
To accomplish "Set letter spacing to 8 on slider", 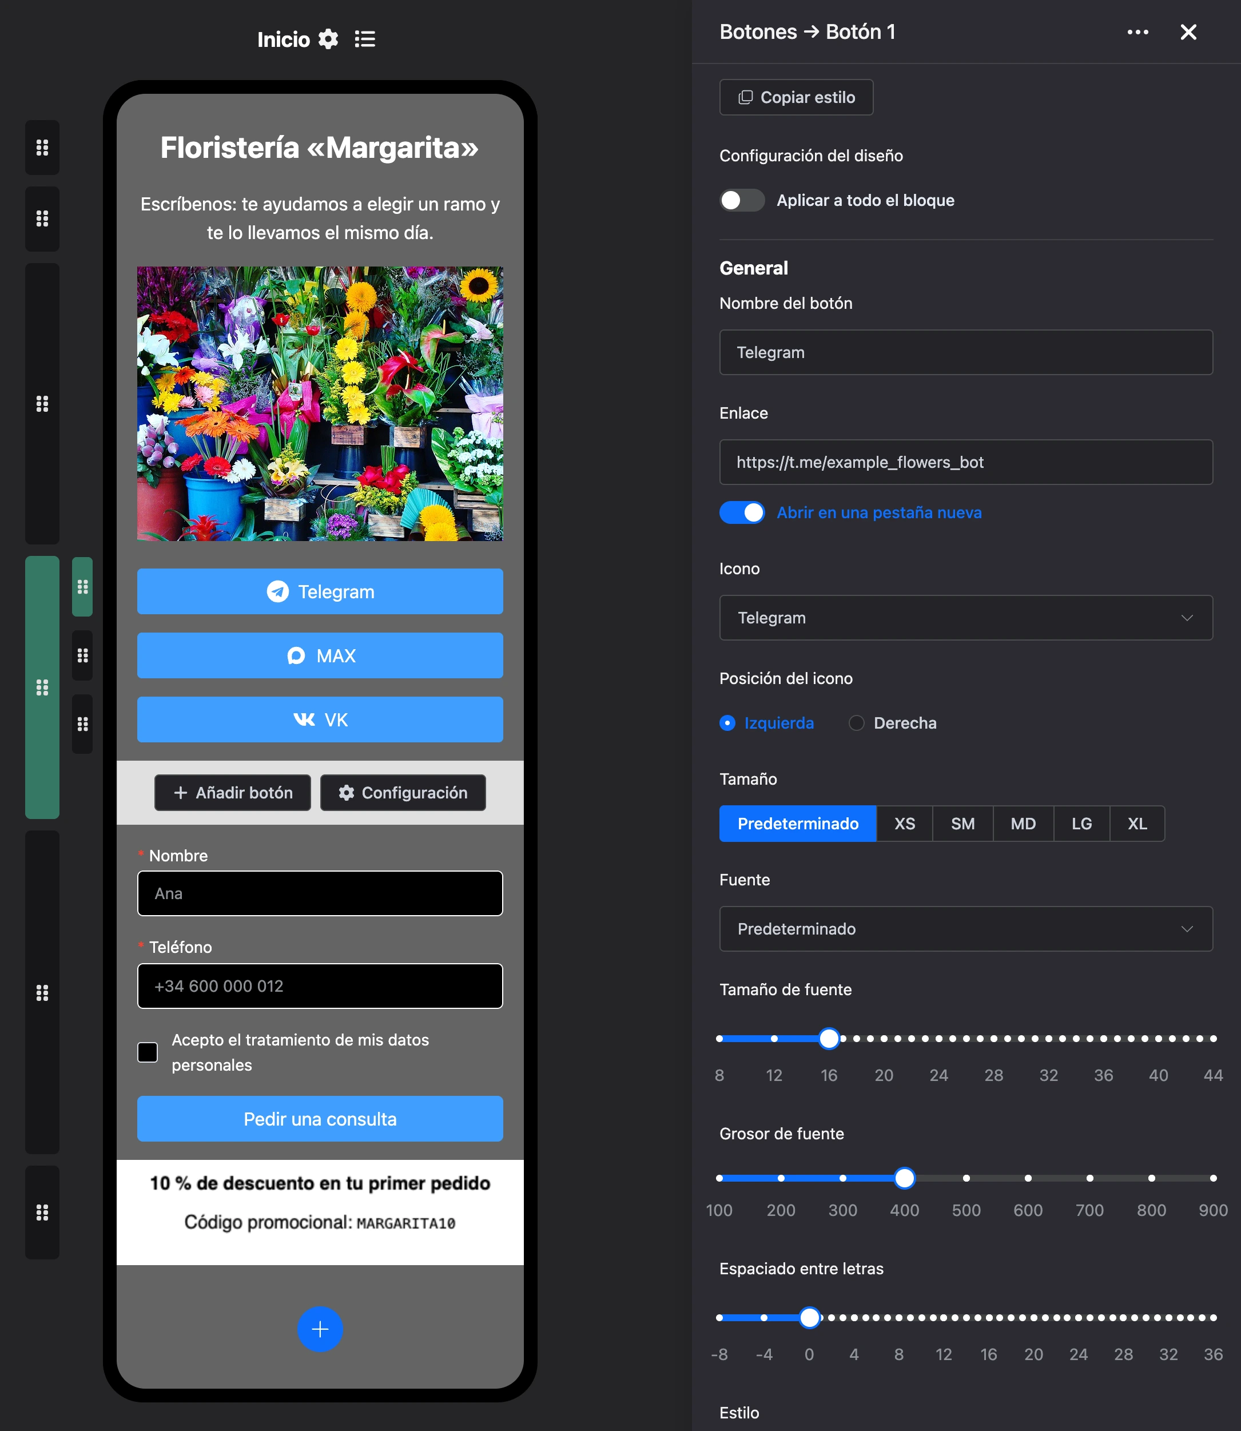I will pos(899,1317).
